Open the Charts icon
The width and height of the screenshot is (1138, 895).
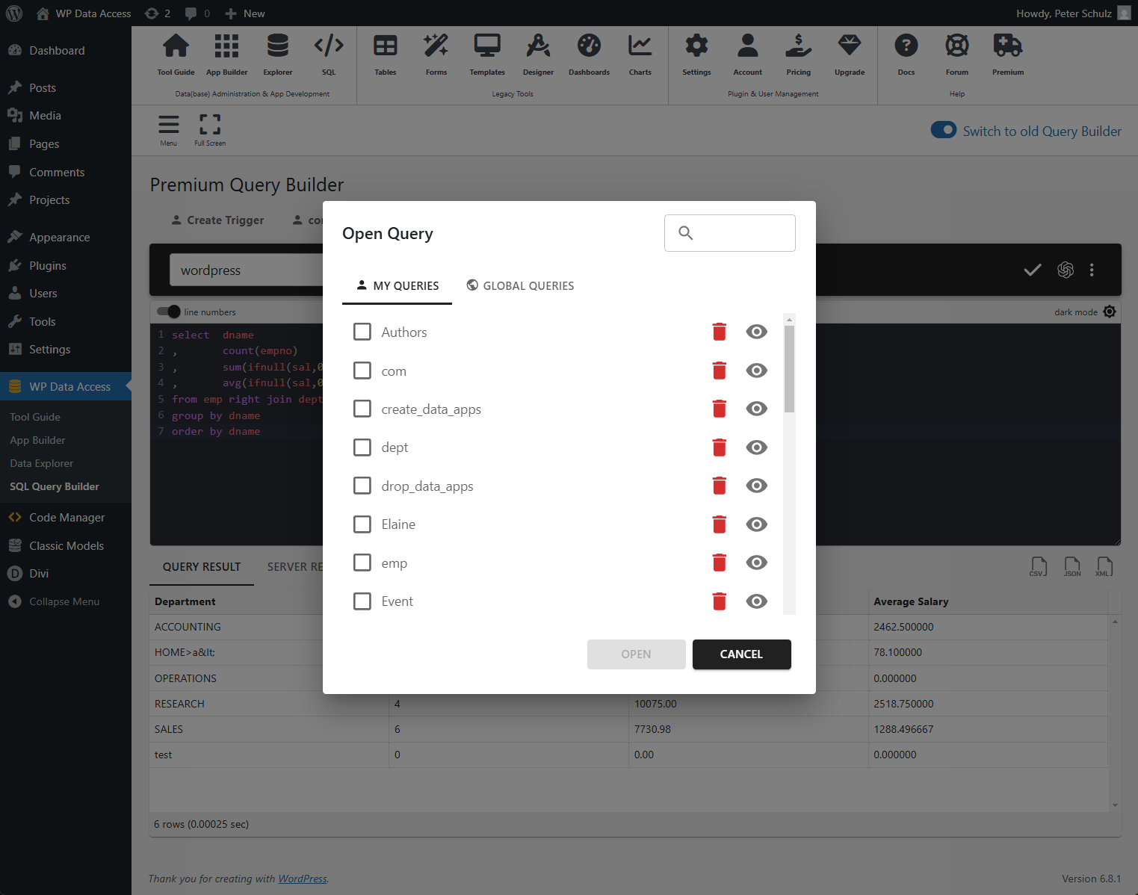point(640,46)
